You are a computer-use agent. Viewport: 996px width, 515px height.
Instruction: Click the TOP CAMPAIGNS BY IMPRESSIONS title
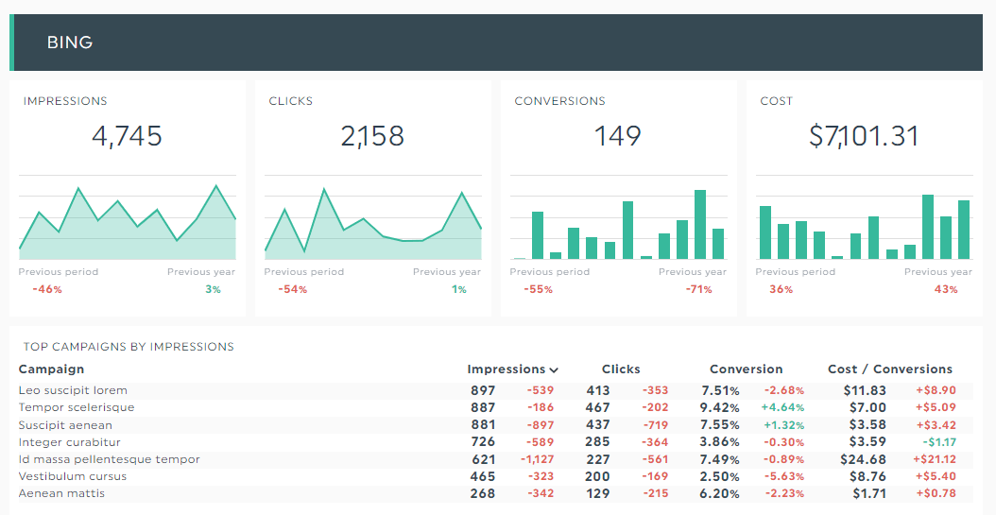pyautogui.click(x=129, y=347)
